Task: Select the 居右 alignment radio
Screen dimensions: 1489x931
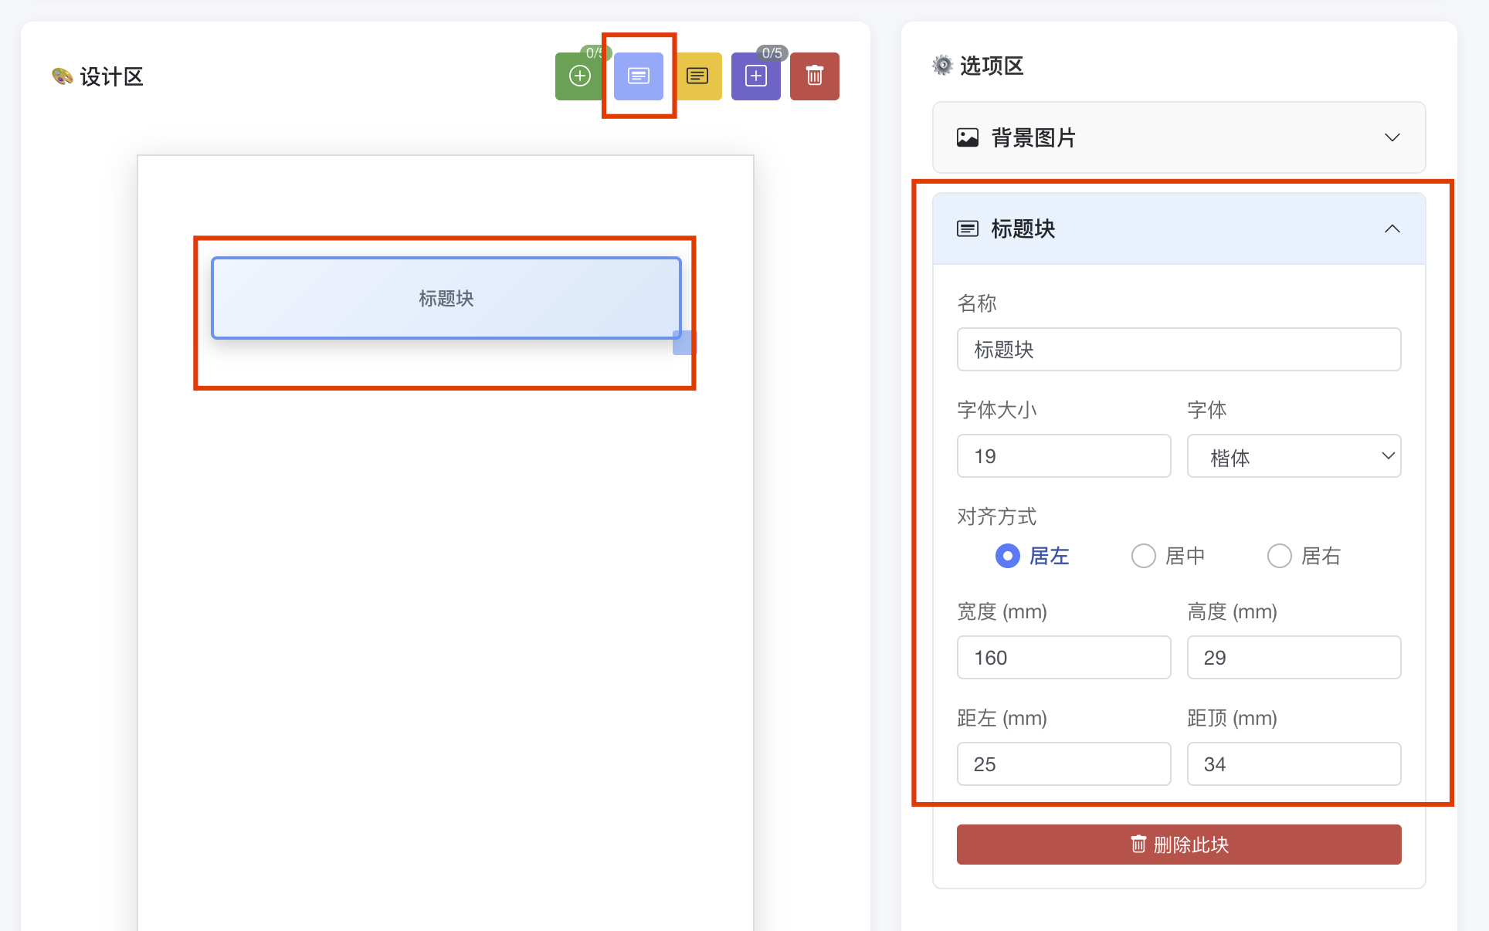Action: click(1280, 556)
